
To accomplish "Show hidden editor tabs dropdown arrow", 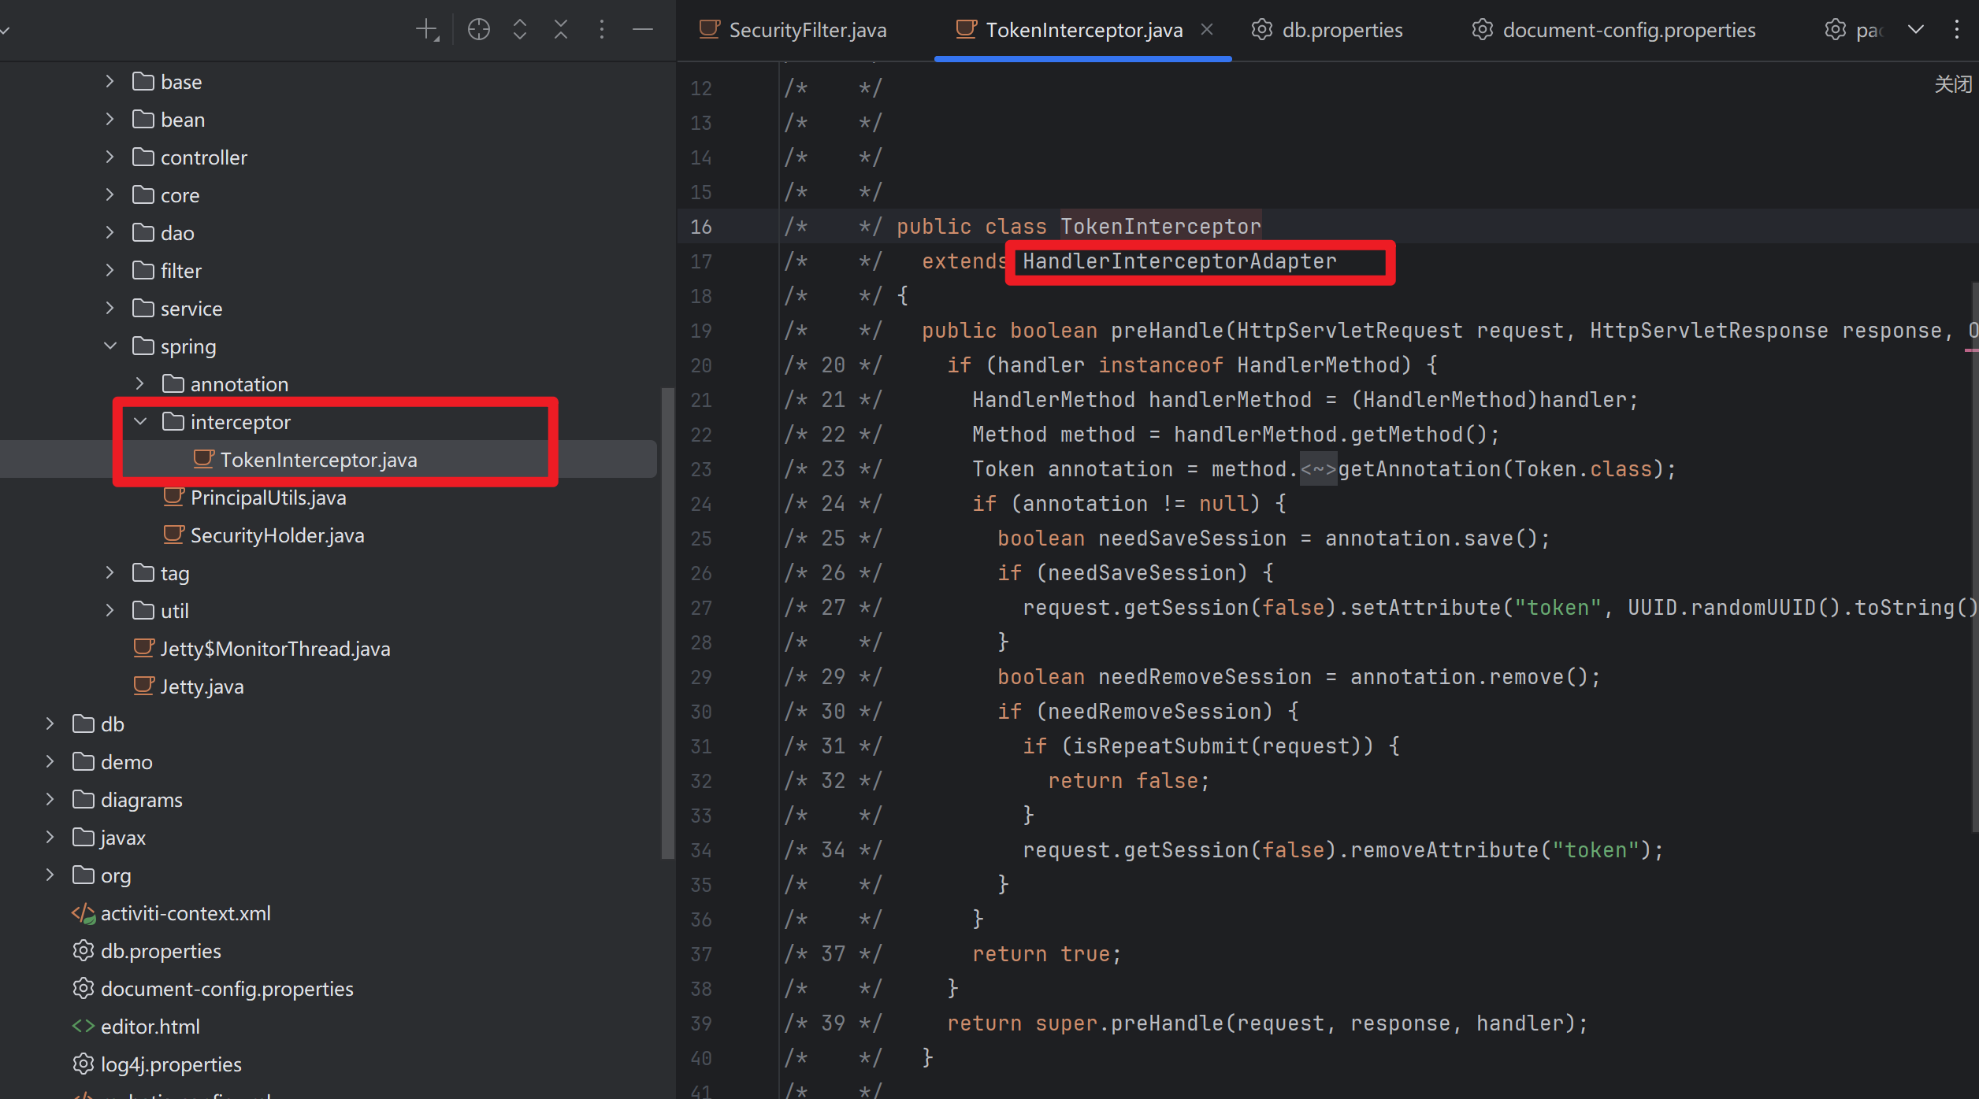I will tap(1916, 30).
